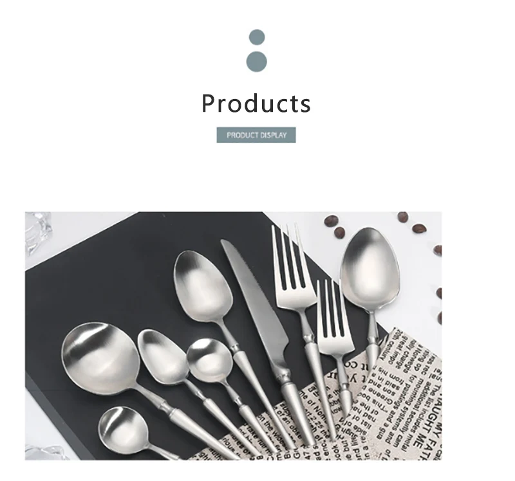This screenshot has width=515, height=481.
Task: Click the small dessert fork in photo
Action: (x=335, y=345)
